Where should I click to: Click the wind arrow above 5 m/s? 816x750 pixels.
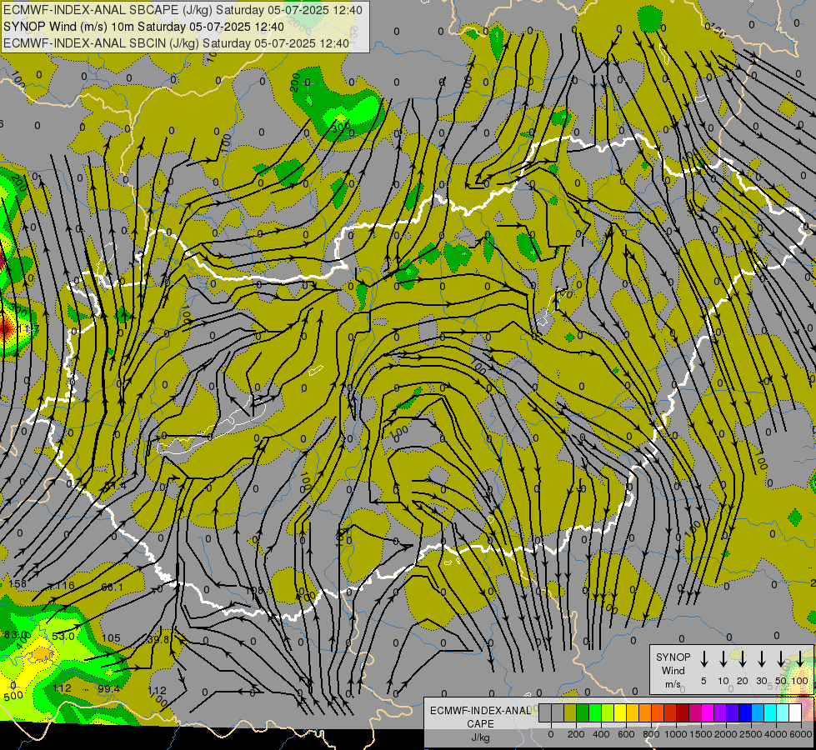click(x=704, y=659)
